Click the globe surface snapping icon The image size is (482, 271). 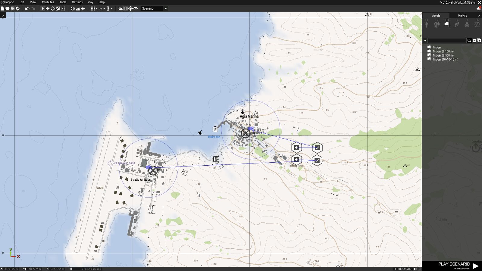tap(73, 8)
